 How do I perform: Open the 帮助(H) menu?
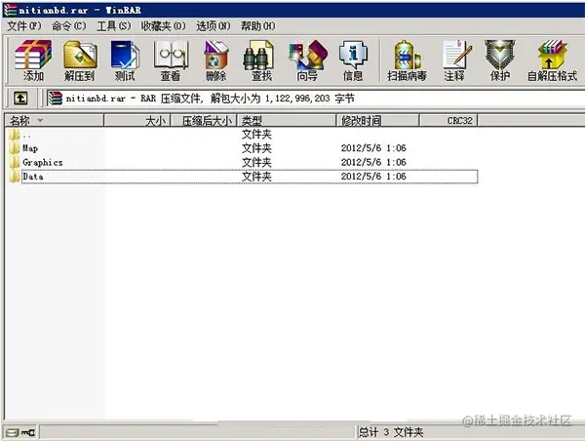click(x=257, y=26)
